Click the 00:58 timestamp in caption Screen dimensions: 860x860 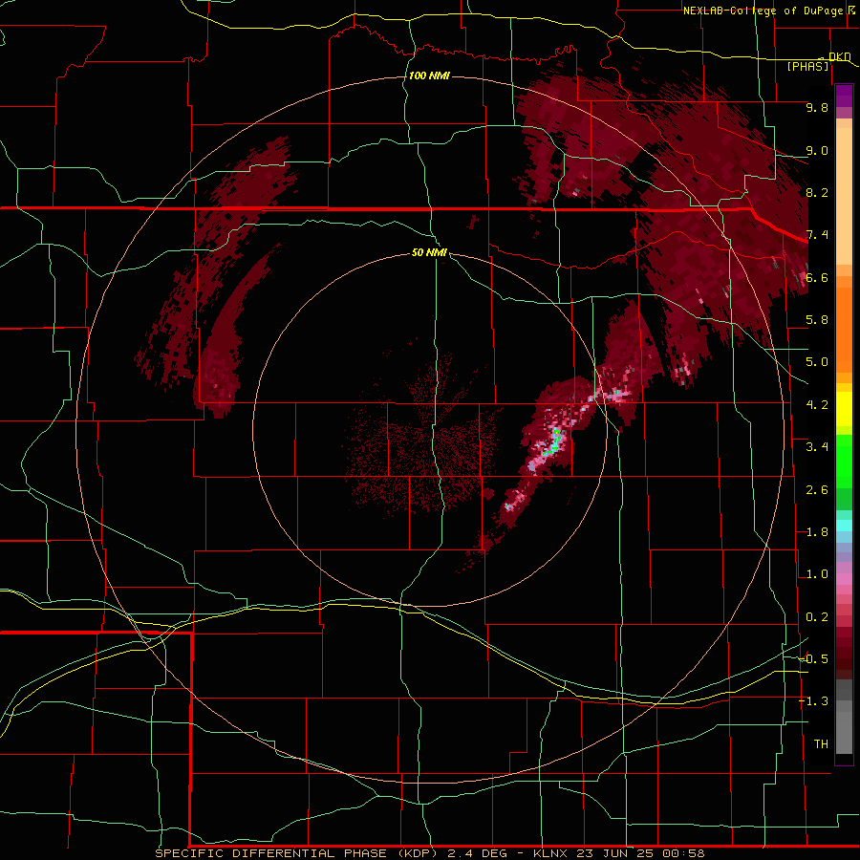pos(683,853)
